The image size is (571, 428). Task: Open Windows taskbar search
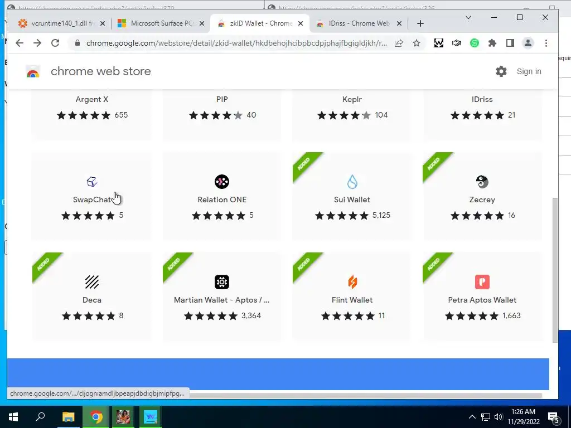(40, 417)
